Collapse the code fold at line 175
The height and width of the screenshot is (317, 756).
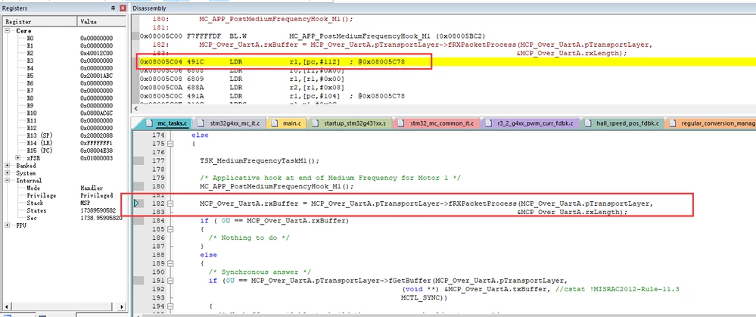pyautogui.click(x=170, y=144)
